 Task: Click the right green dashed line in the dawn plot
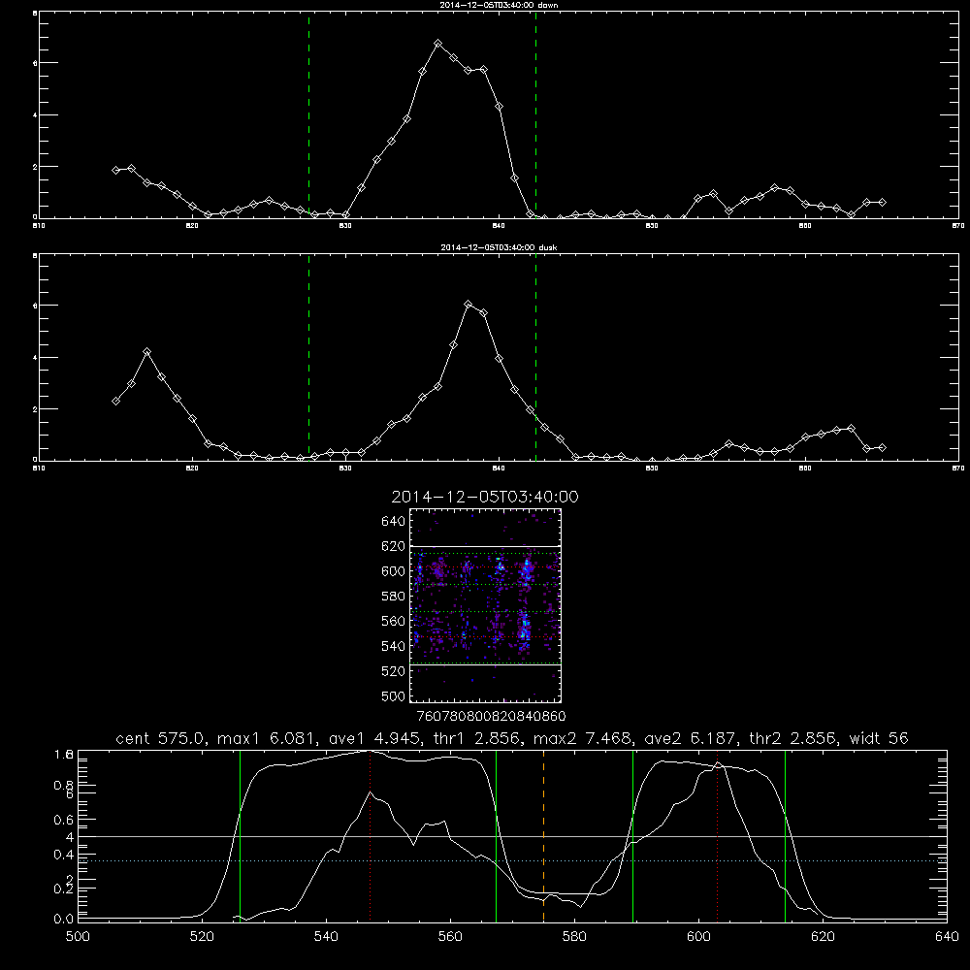point(535,115)
